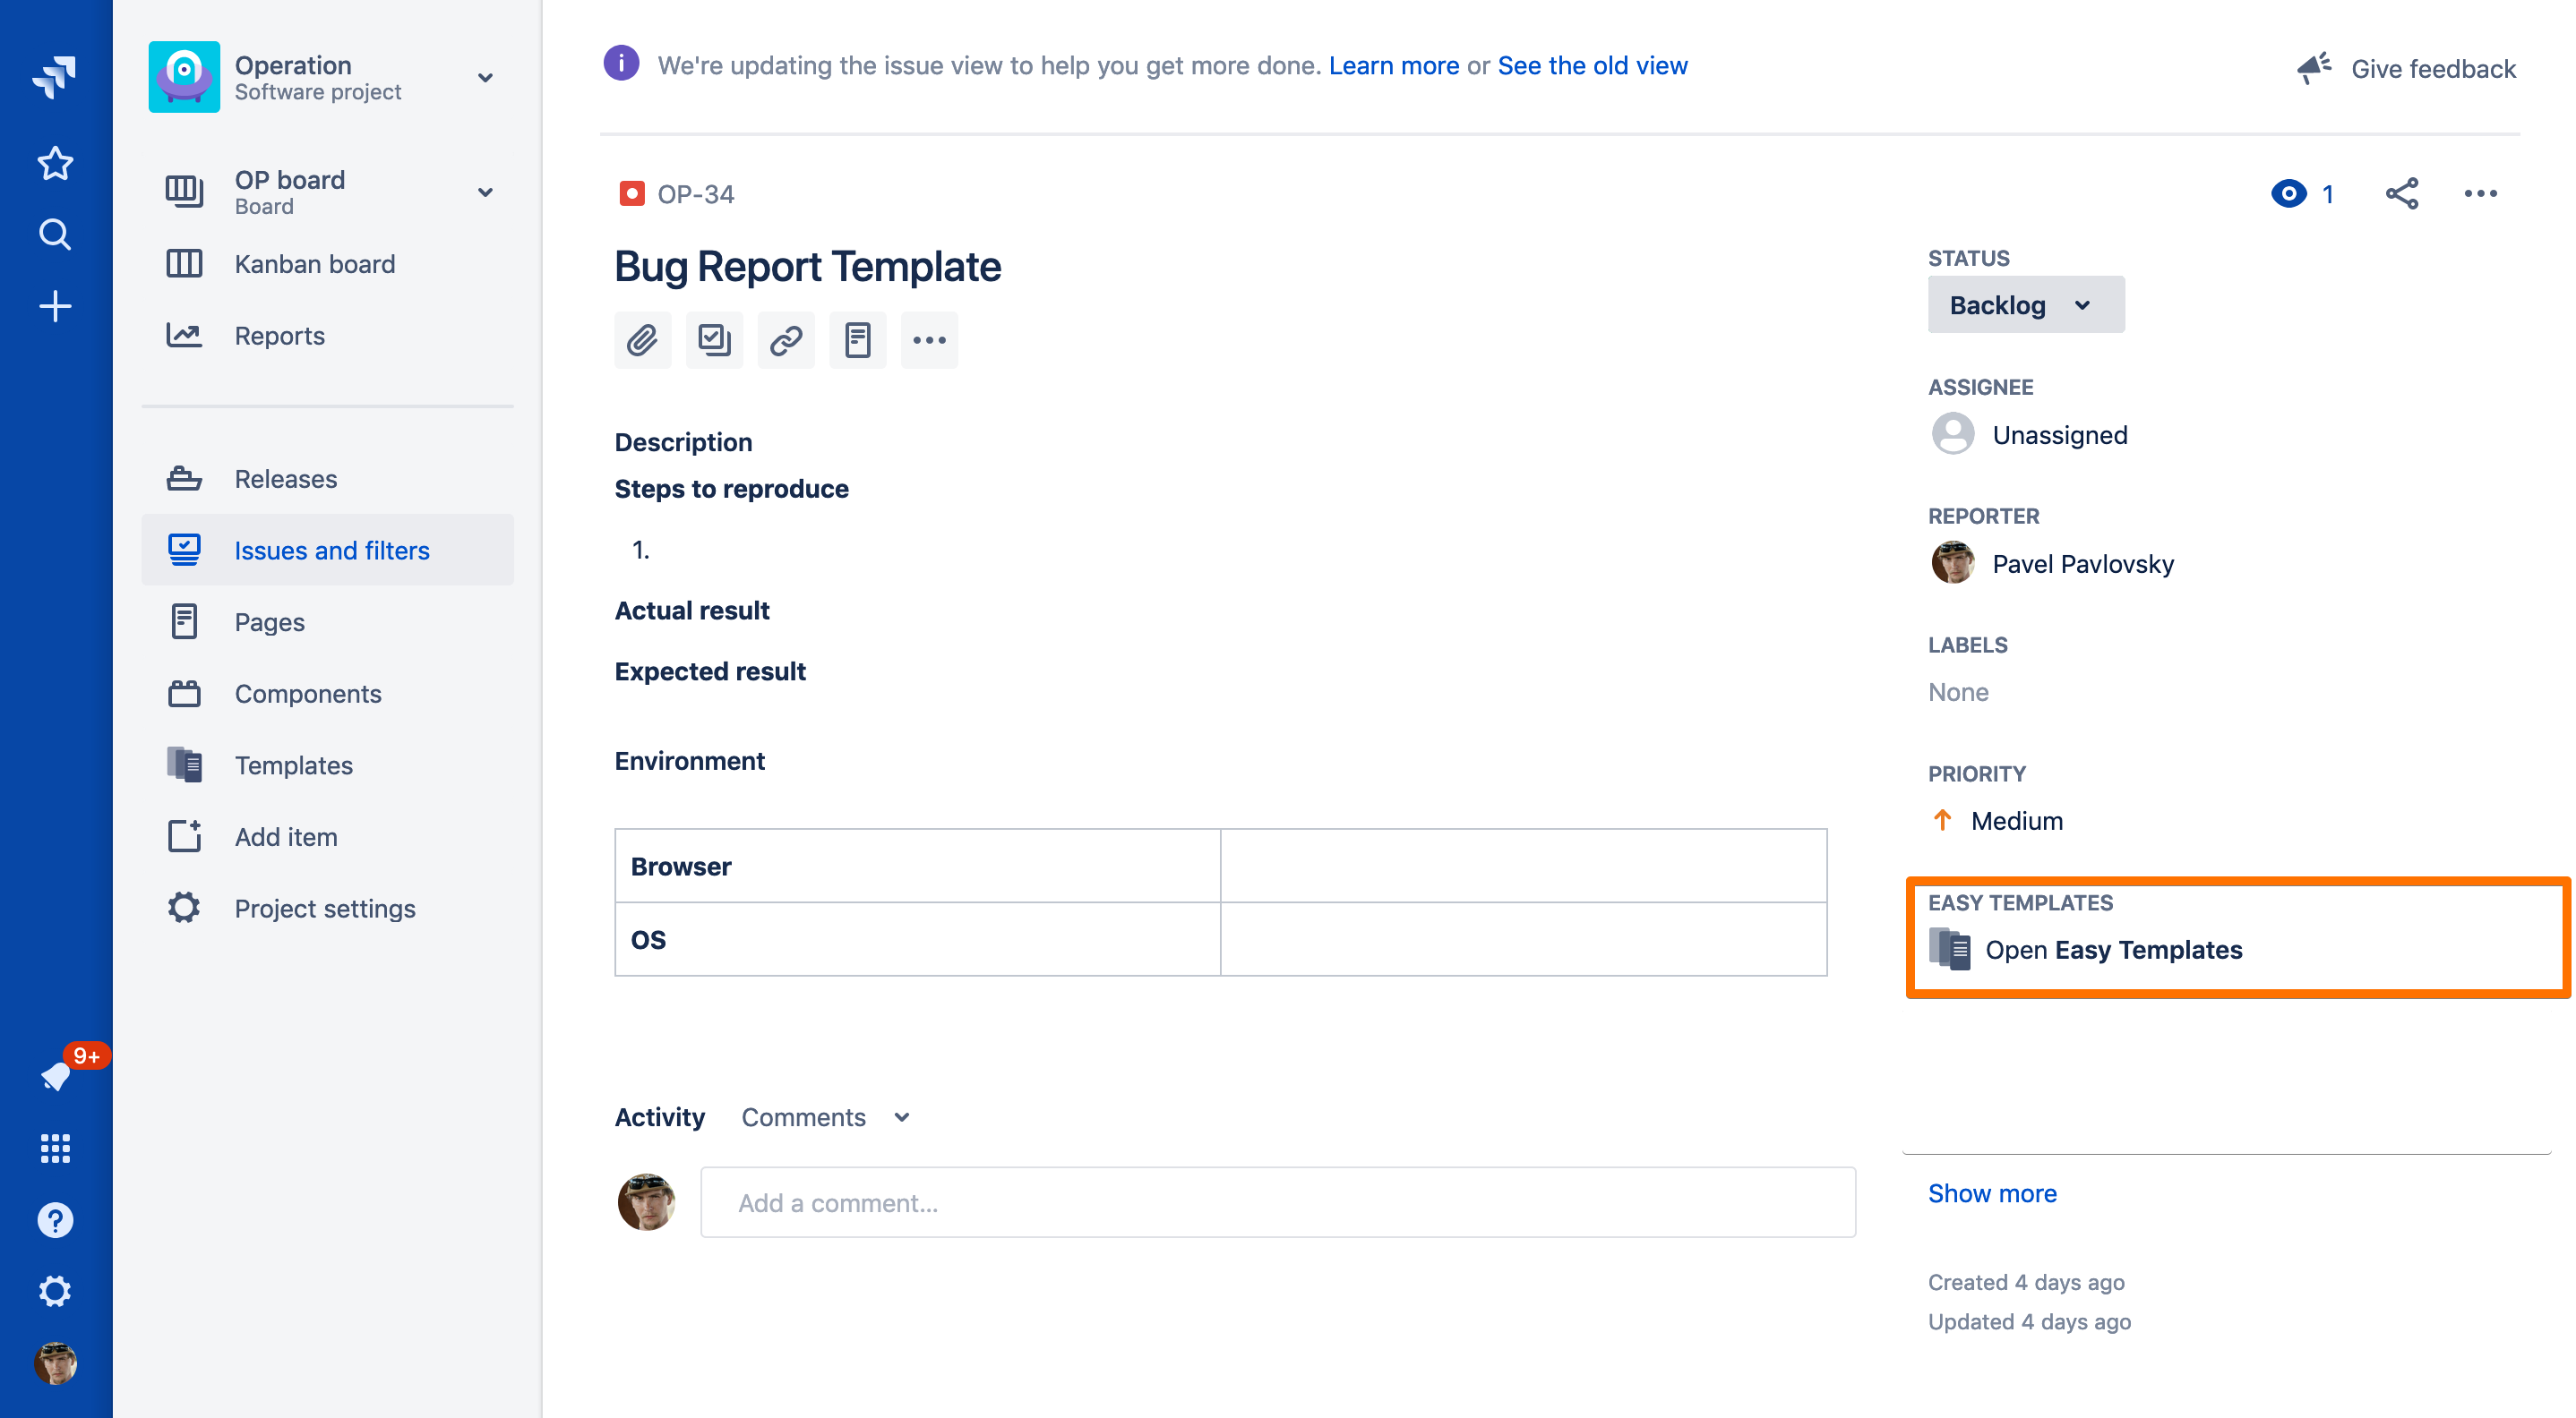Screen dimensions: 2576x1418
Task: Click the link issue icon
Action: 786,341
